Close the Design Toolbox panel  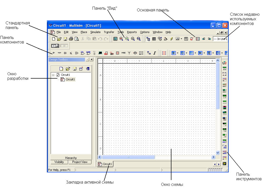(x=92, y=59)
